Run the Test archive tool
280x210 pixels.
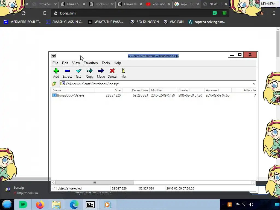tap(78, 73)
